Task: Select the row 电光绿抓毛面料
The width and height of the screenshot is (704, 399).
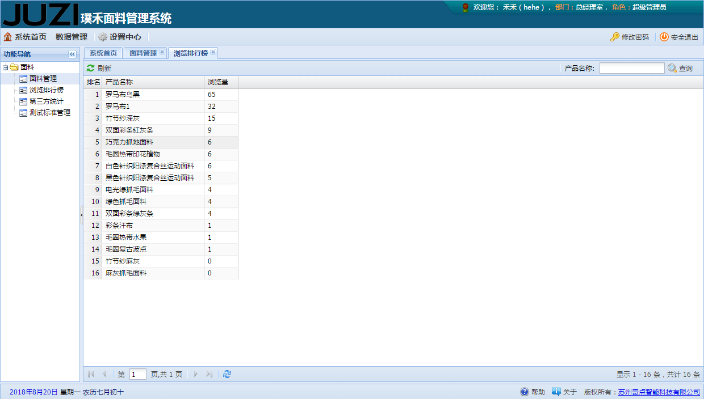Action: [161, 190]
